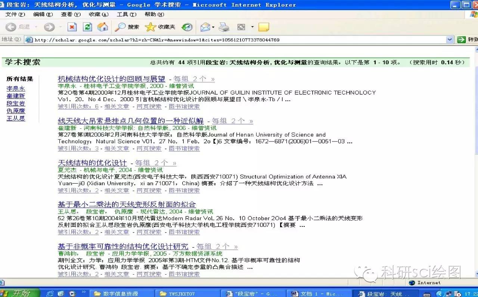Click 图书馆搜索 under 基于最小二乘法 result
The height and width of the screenshot is (297, 478).
click(184, 232)
